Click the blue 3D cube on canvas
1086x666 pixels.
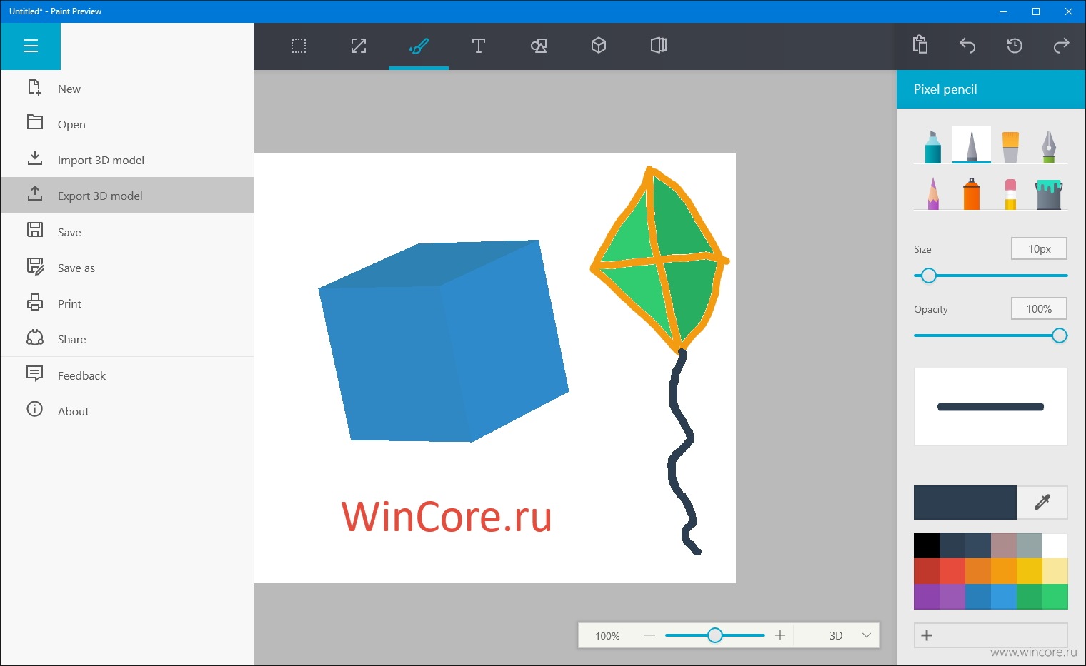pyautogui.click(x=443, y=343)
